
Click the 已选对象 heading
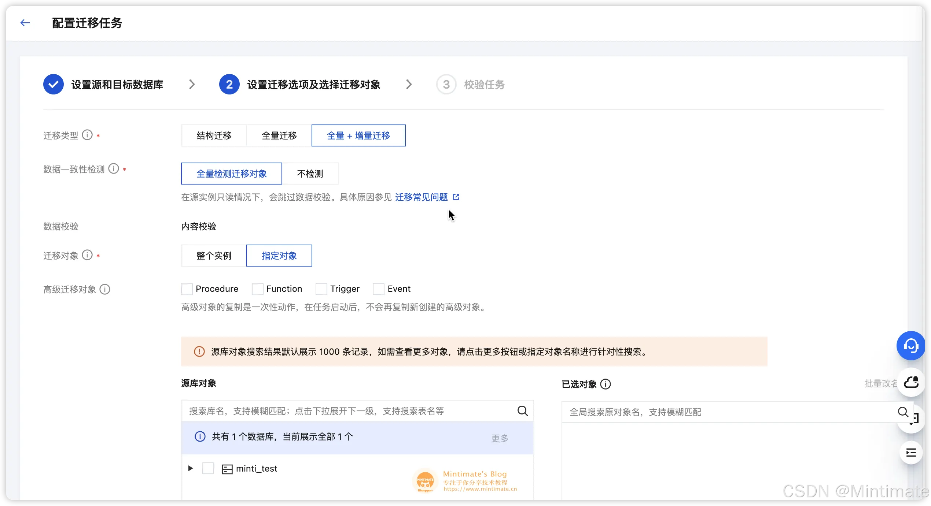[x=579, y=384]
